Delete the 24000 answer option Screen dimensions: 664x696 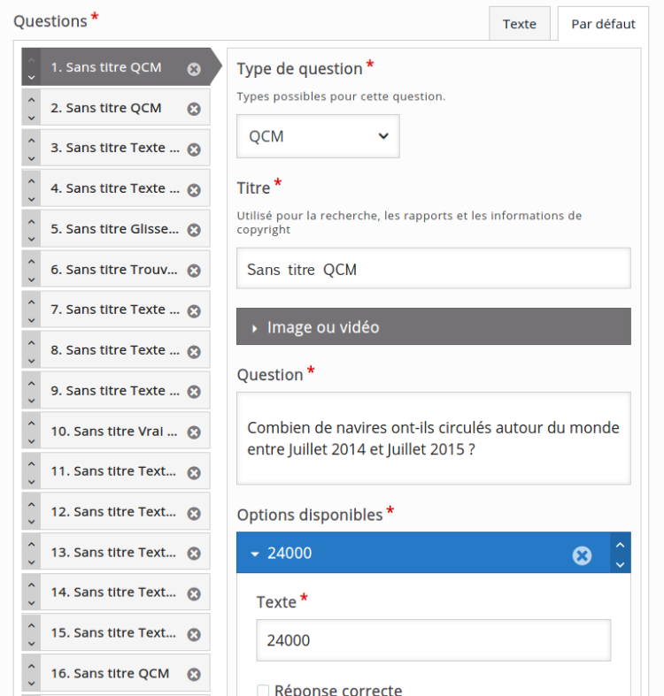click(582, 555)
